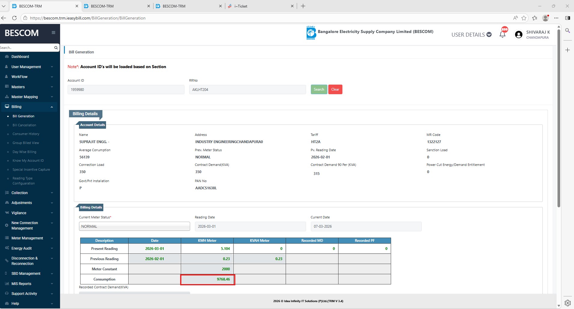Toggle the hamburger sidebar menu icon
The image size is (574, 309).
(x=53, y=33)
